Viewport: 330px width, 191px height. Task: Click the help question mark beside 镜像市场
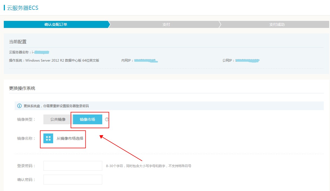tap(107, 119)
